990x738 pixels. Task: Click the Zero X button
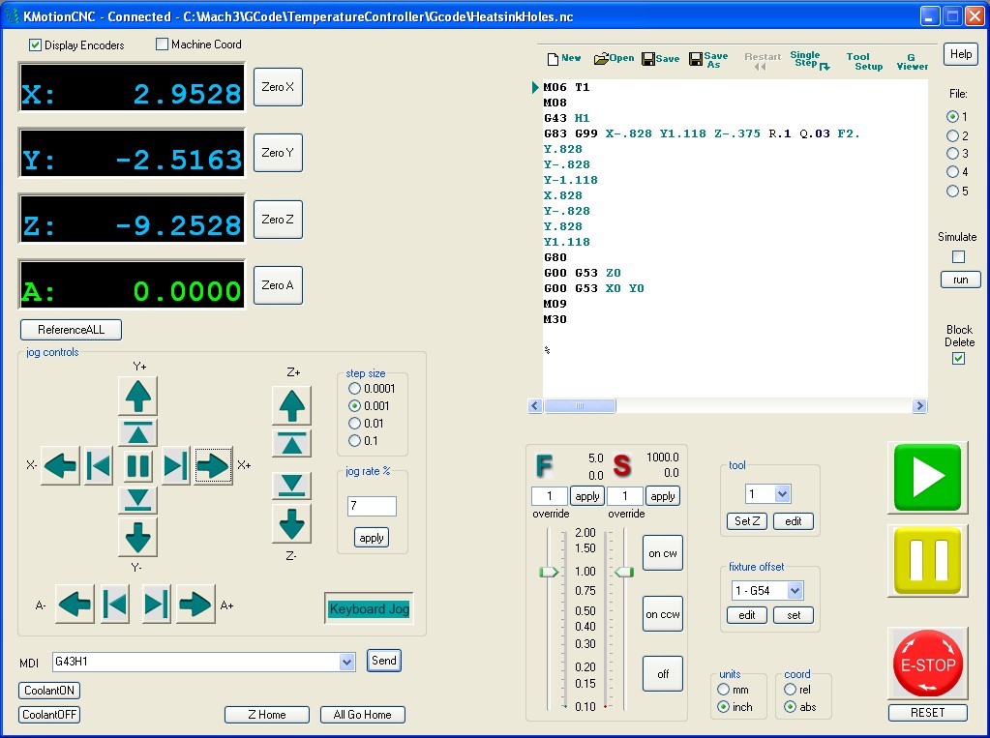pos(277,87)
